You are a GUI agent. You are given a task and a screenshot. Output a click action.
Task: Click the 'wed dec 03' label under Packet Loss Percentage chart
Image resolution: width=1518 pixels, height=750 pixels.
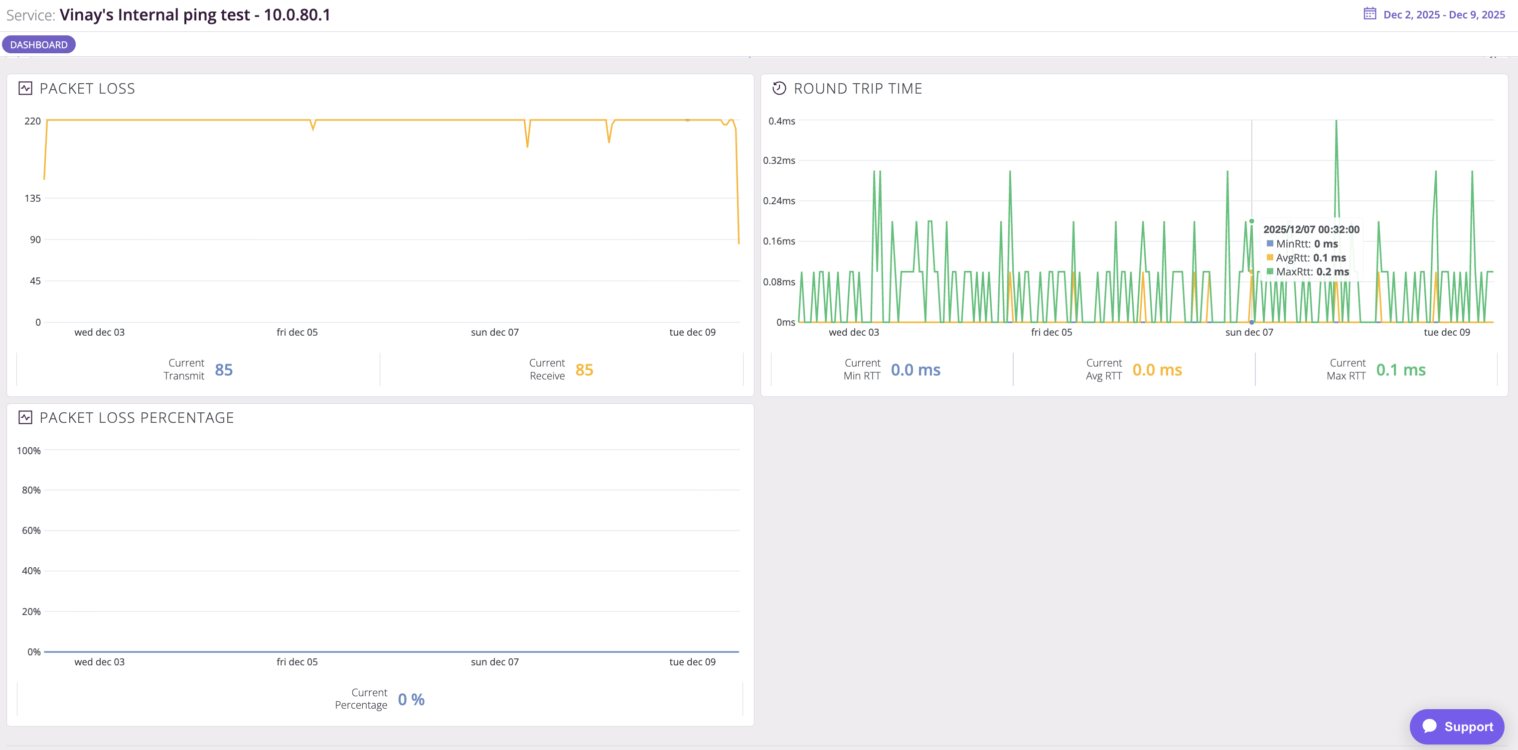pos(100,662)
